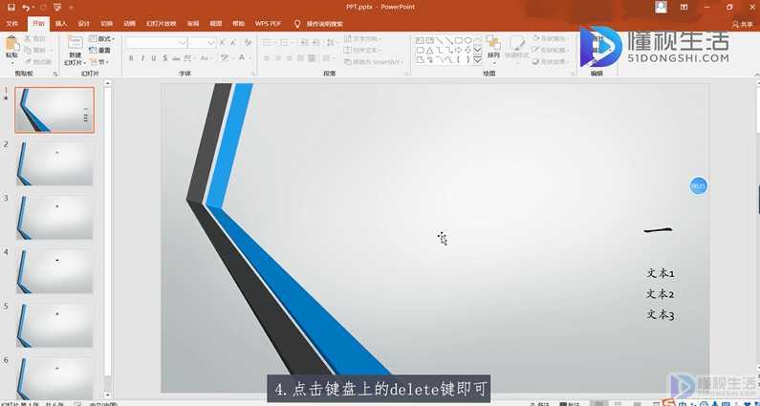Start the slideshow from the quick access toolbar
The width and height of the screenshot is (760, 406).
(x=57, y=8)
